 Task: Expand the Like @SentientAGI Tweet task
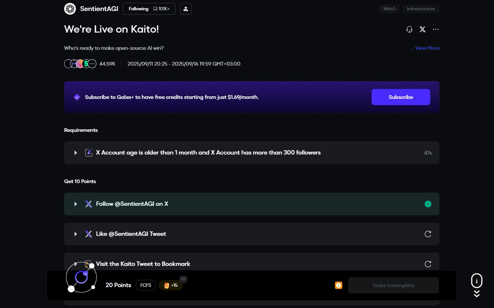coord(76,234)
